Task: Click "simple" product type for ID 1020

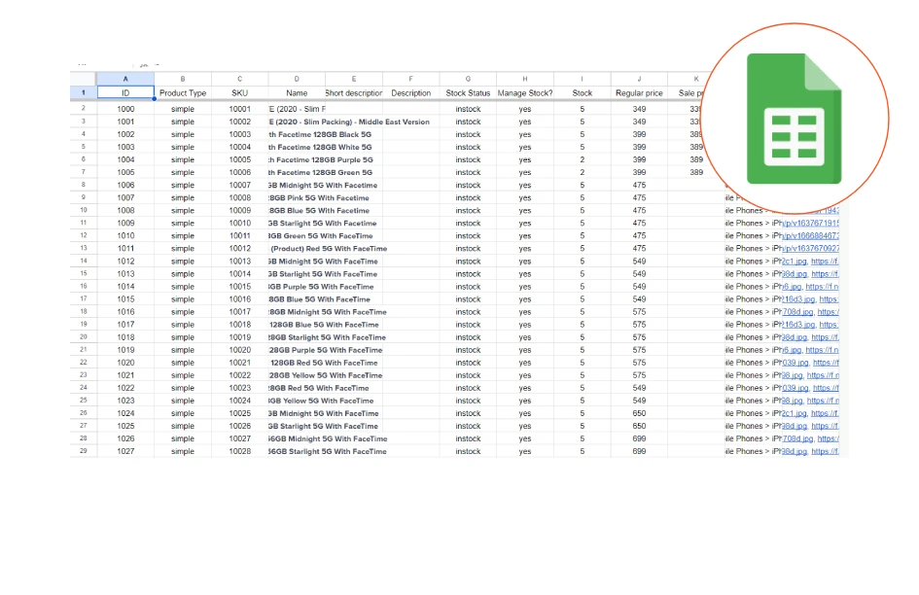Action: 183,363
